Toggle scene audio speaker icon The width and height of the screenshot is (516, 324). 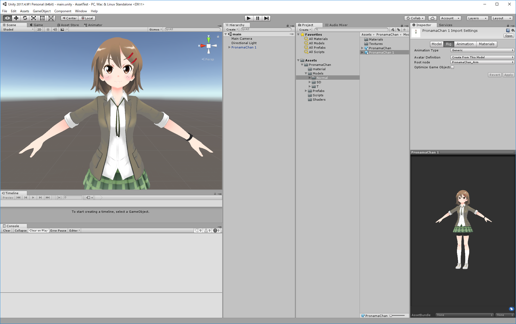coord(55,29)
